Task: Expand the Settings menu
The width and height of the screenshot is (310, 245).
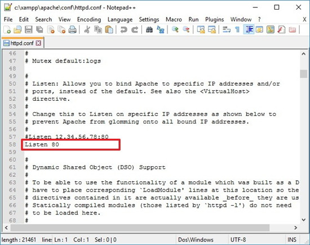Action: [149, 19]
